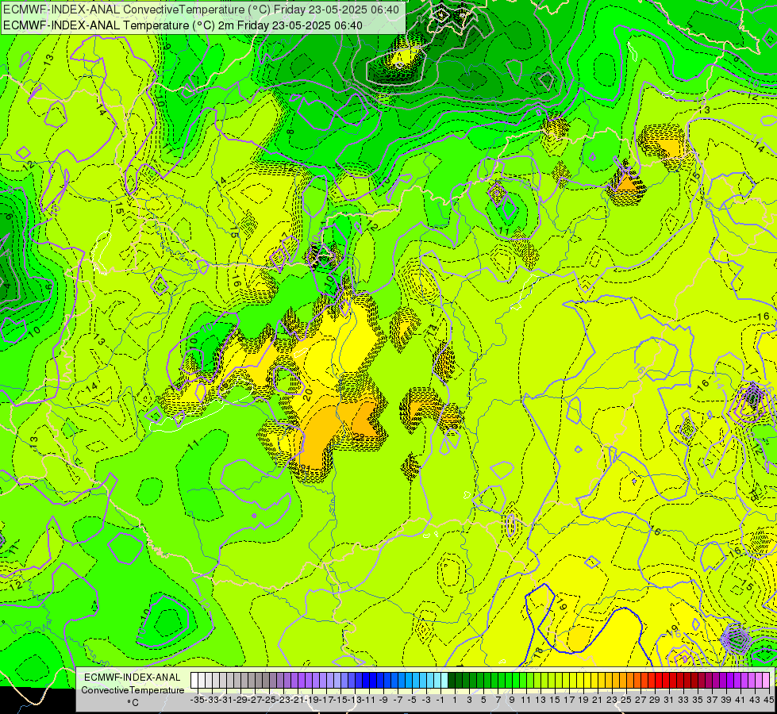Click the 19 label beside dark blue contour
The height and width of the screenshot is (714, 777).
click(x=561, y=605)
